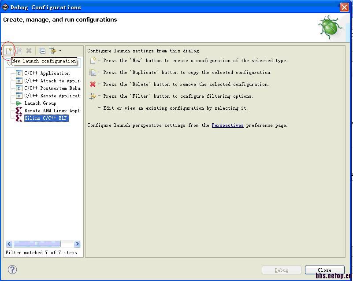
Task: Click the red Delete icon in instructions
Action: pos(93,84)
